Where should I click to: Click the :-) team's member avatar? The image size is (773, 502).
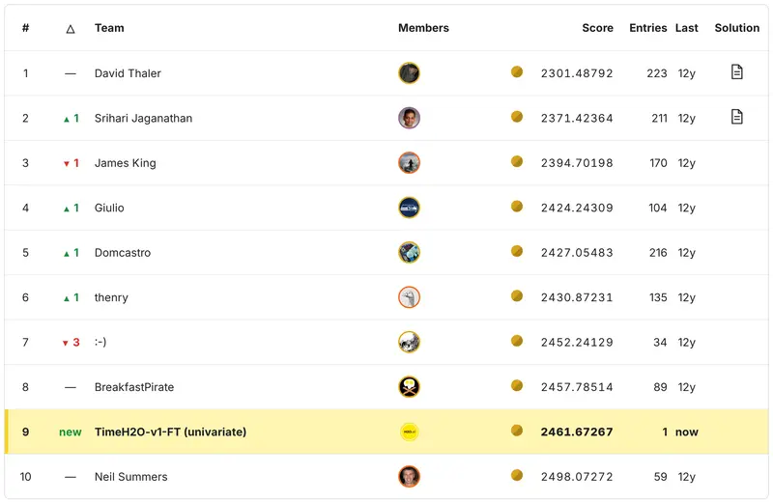[x=409, y=342]
